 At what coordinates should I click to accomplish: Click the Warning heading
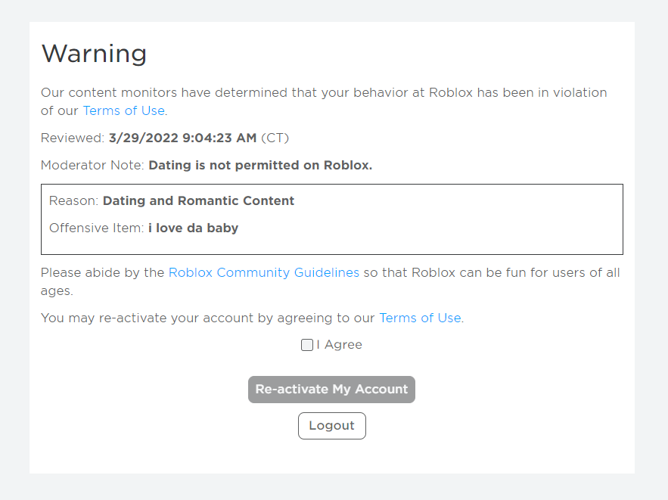click(94, 54)
